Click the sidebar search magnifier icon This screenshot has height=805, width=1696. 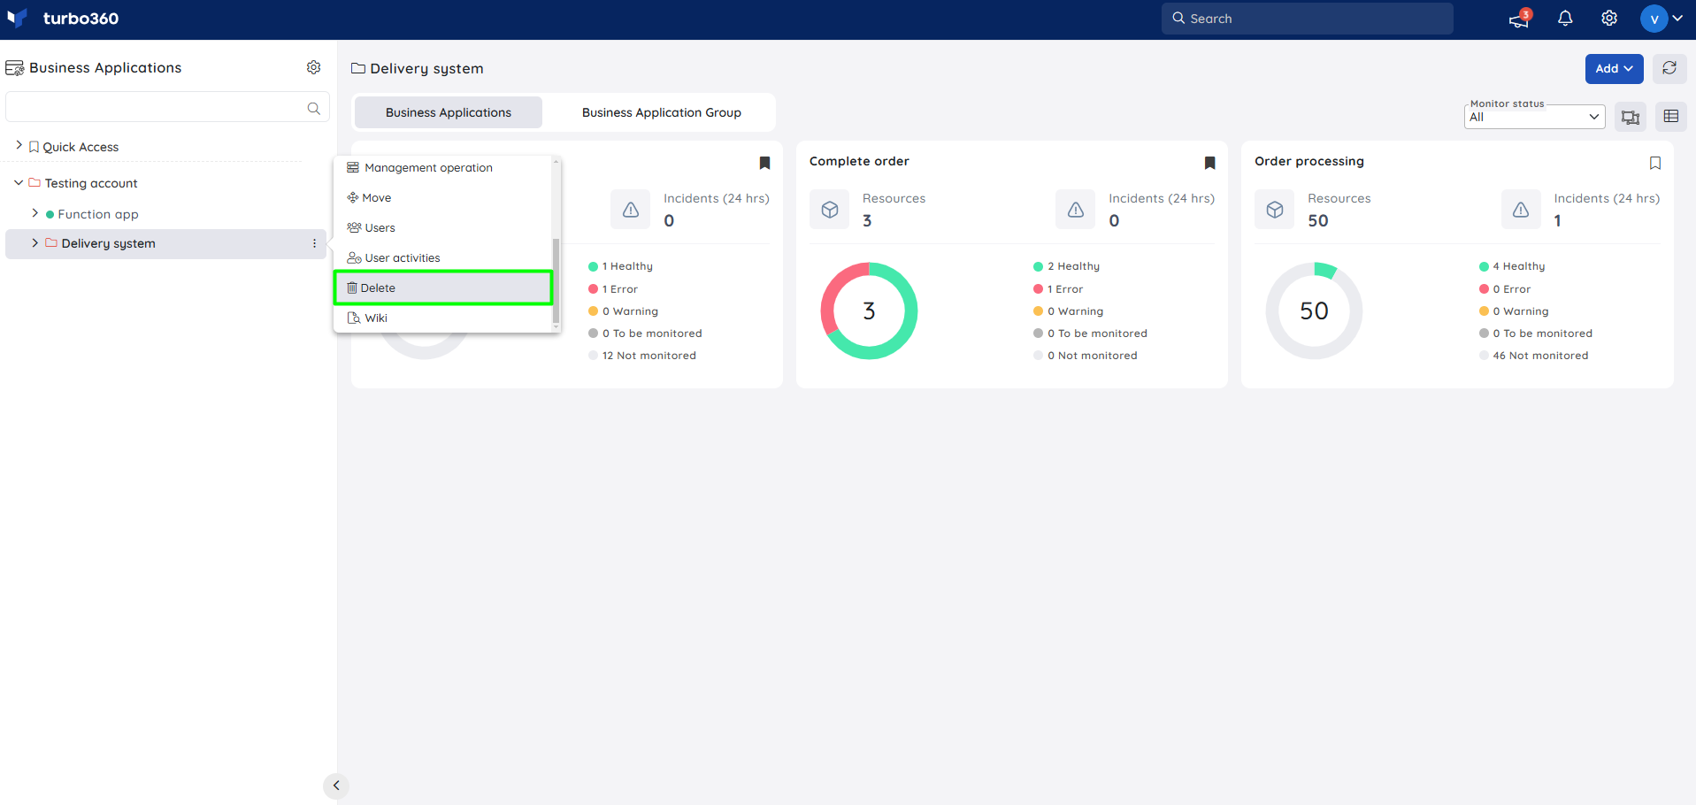pyautogui.click(x=313, y=108)
